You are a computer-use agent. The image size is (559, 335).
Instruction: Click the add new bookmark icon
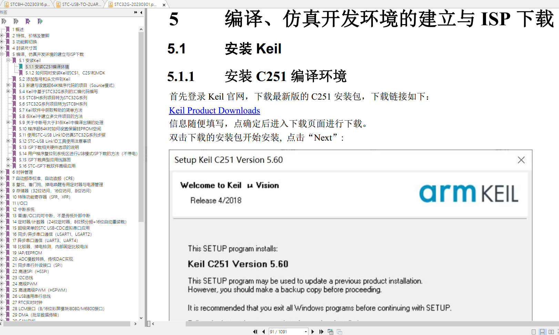click(x=16, y=21)
